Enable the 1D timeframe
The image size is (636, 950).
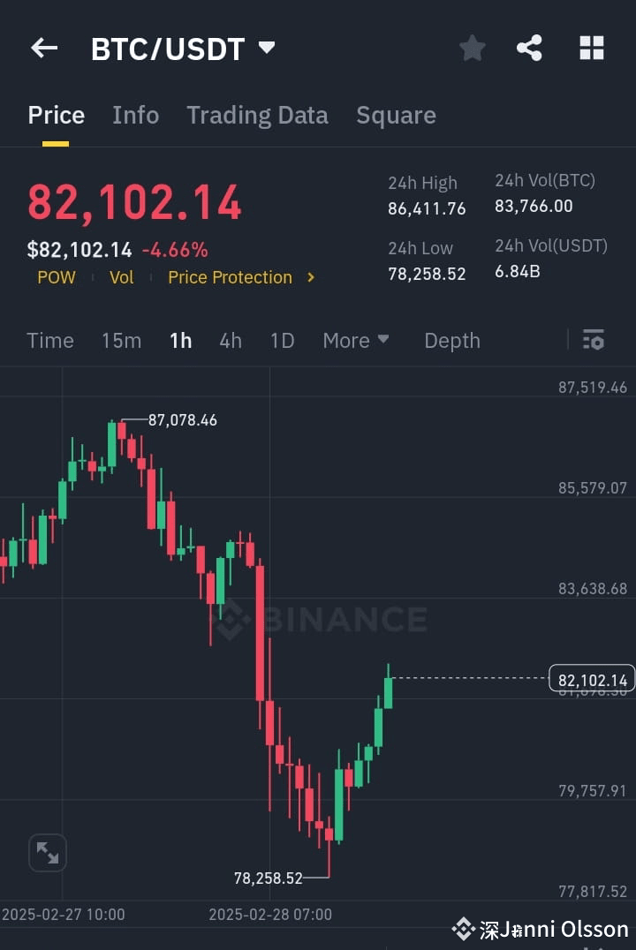(x=282, y=340)
